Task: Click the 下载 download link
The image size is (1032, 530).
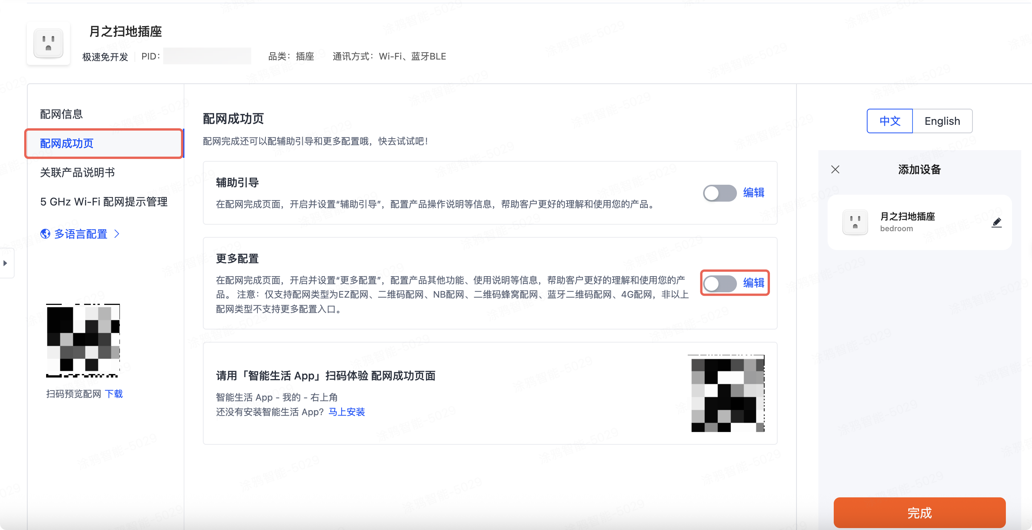Action: point(115,394)
